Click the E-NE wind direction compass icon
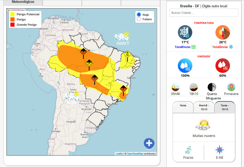The image size is (244, 167). (219, 150)
